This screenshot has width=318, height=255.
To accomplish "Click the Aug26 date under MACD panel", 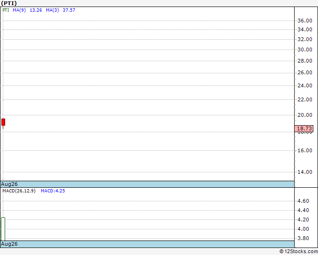I will point(9,244).
